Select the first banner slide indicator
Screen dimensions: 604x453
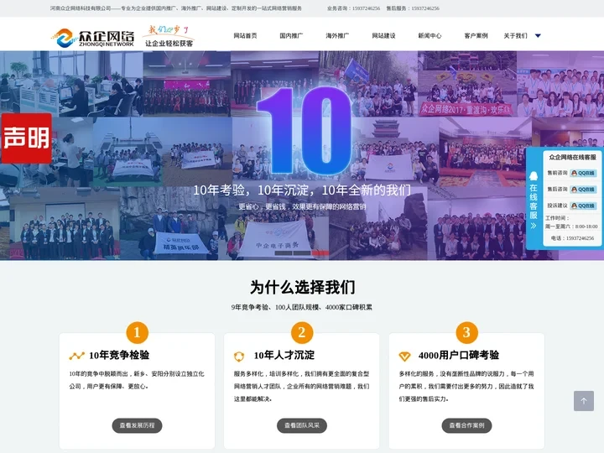coord(284,253)
